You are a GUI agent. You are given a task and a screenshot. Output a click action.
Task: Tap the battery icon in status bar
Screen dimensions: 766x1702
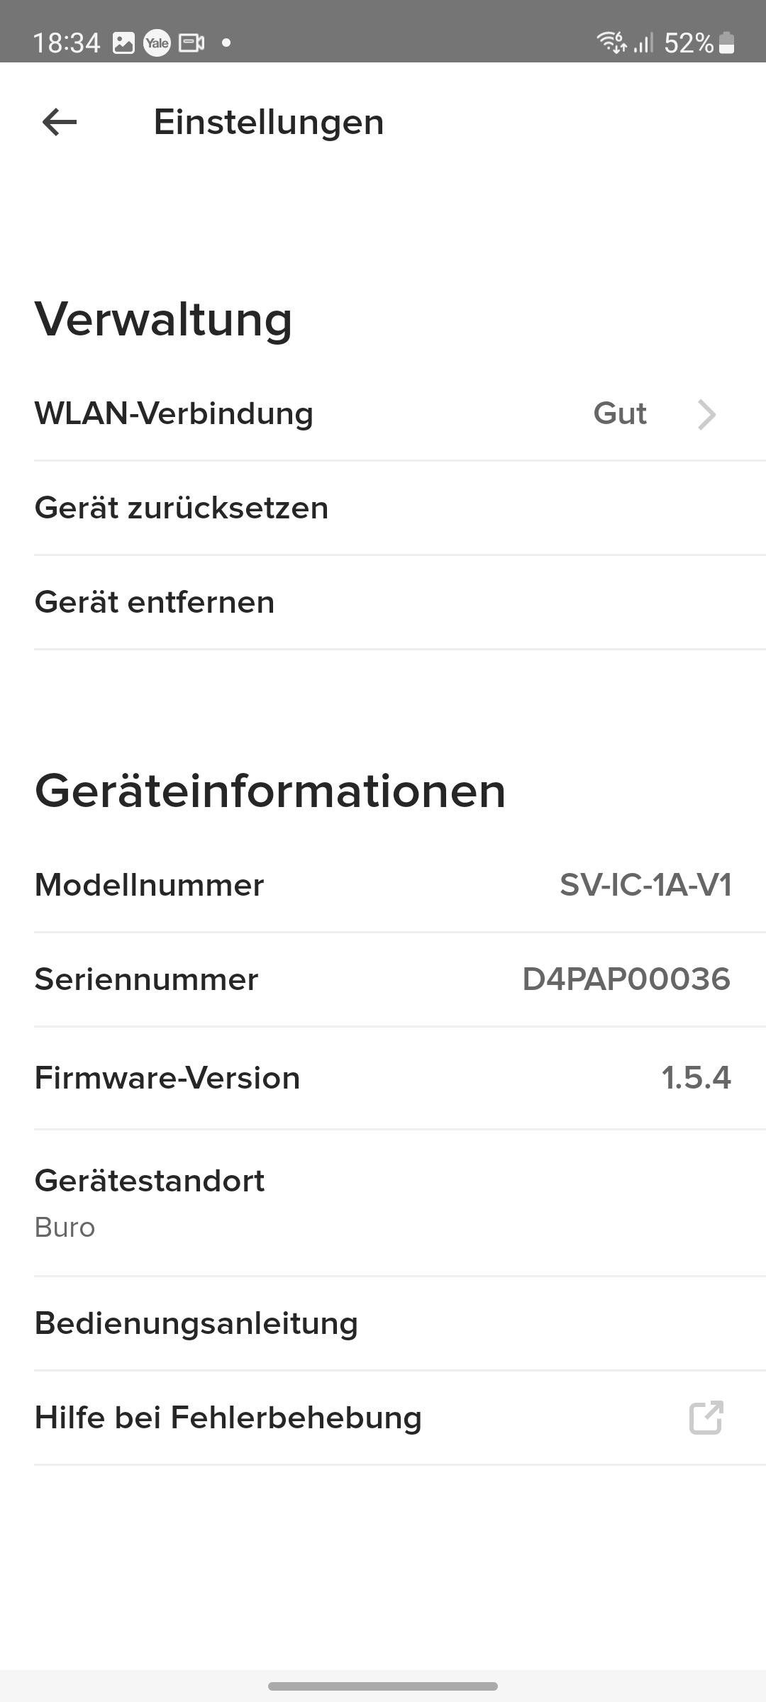click(726, 43)
